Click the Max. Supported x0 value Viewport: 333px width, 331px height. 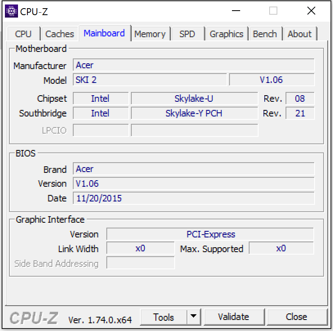[281, 248]
